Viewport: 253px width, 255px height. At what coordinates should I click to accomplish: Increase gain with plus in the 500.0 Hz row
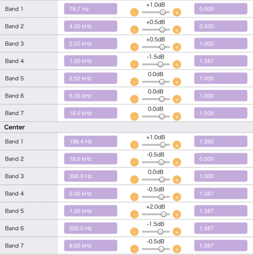177,232
